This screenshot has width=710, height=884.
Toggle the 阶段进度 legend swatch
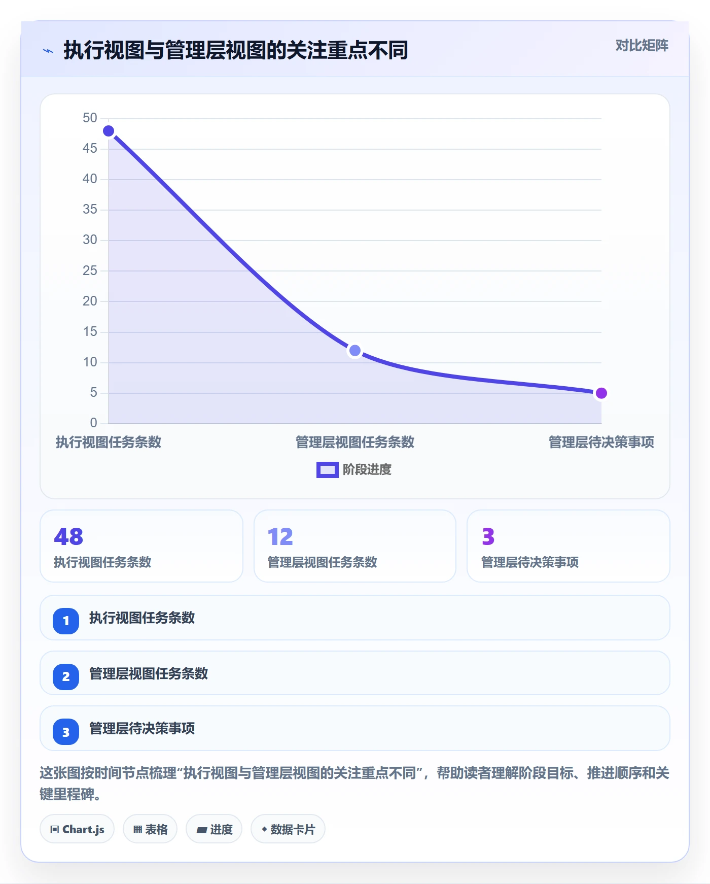click(x=327, y=470)
